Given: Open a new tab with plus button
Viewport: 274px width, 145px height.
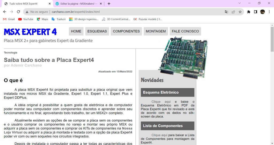Looking at the screenshot, I should point(109,4).
